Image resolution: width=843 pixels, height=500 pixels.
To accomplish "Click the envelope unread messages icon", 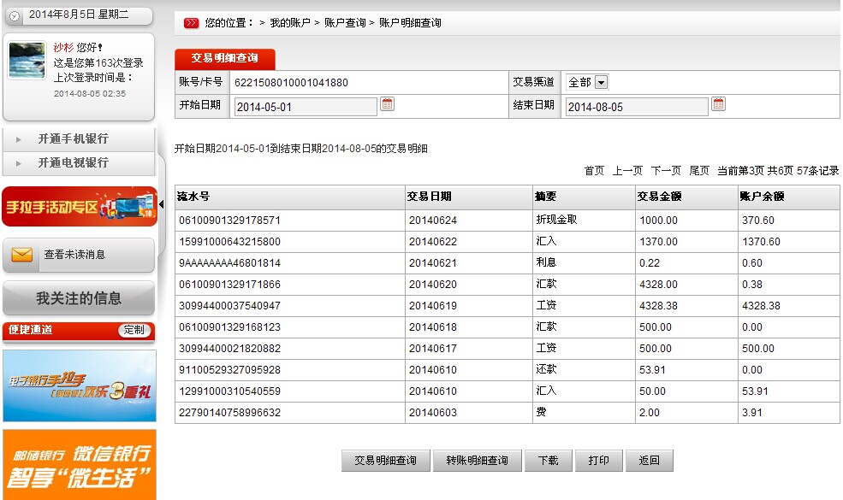I will (x=21, y=255).
